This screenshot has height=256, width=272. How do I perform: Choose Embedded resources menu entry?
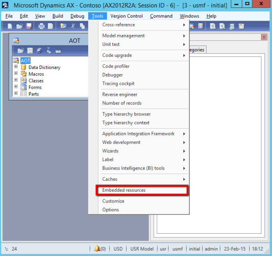(x=144, y=190)
